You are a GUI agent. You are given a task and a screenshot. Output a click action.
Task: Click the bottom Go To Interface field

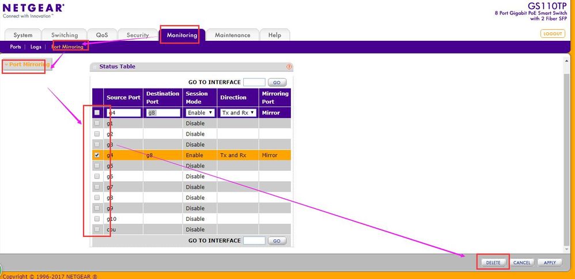pyautogui.click(x=254, y=240)
